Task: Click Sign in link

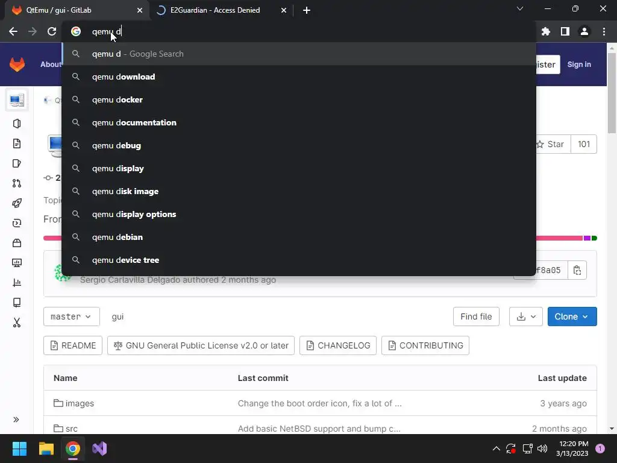Action: tap(579, 64)
